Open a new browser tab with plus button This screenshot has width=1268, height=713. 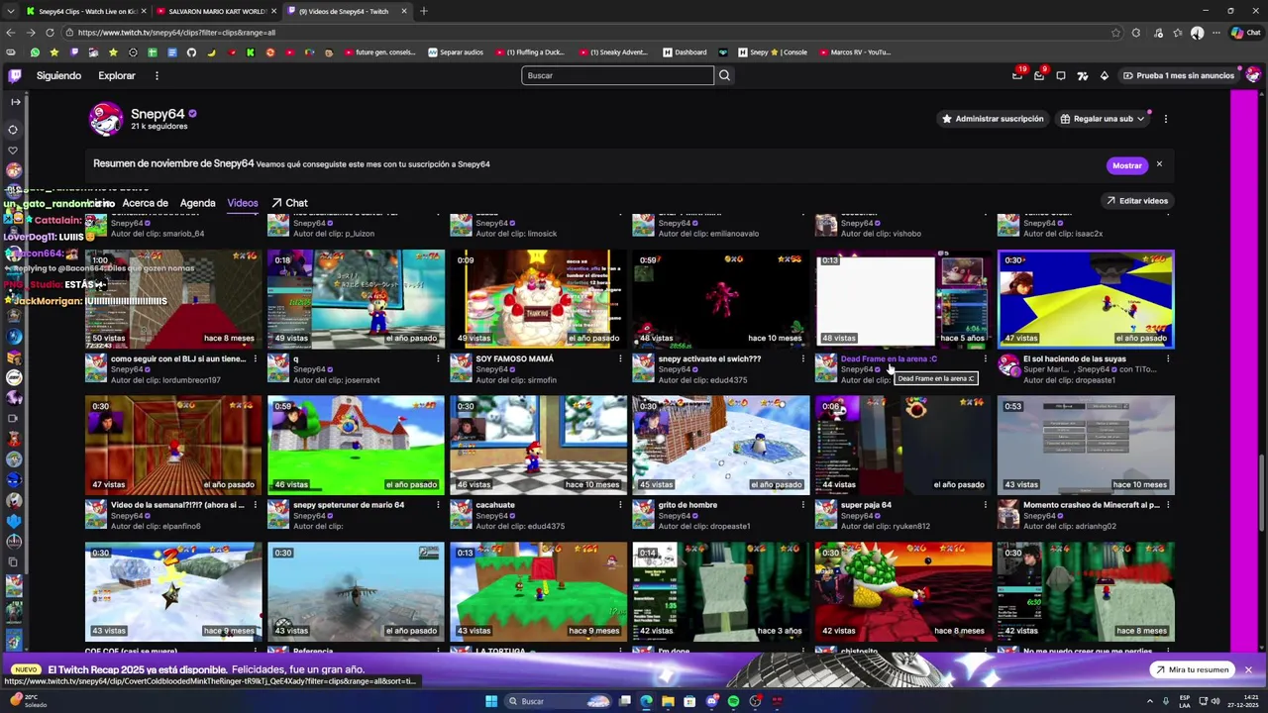coord(423,11)
